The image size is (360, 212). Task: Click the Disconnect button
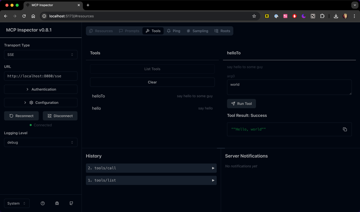[60, 116]
